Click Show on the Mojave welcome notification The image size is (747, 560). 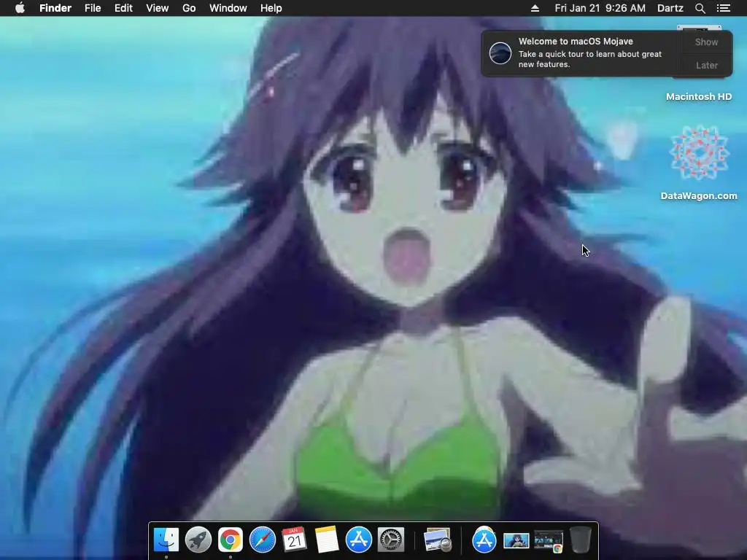[706, 42]
